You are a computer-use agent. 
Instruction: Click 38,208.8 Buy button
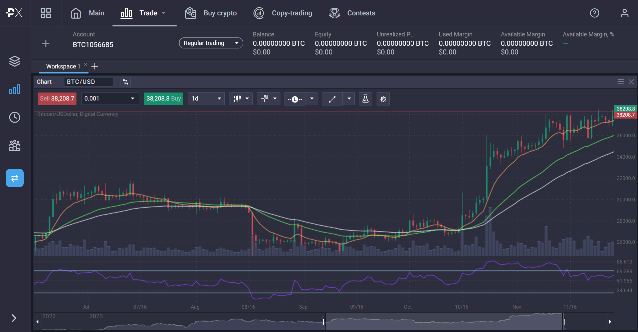point(164,99)
